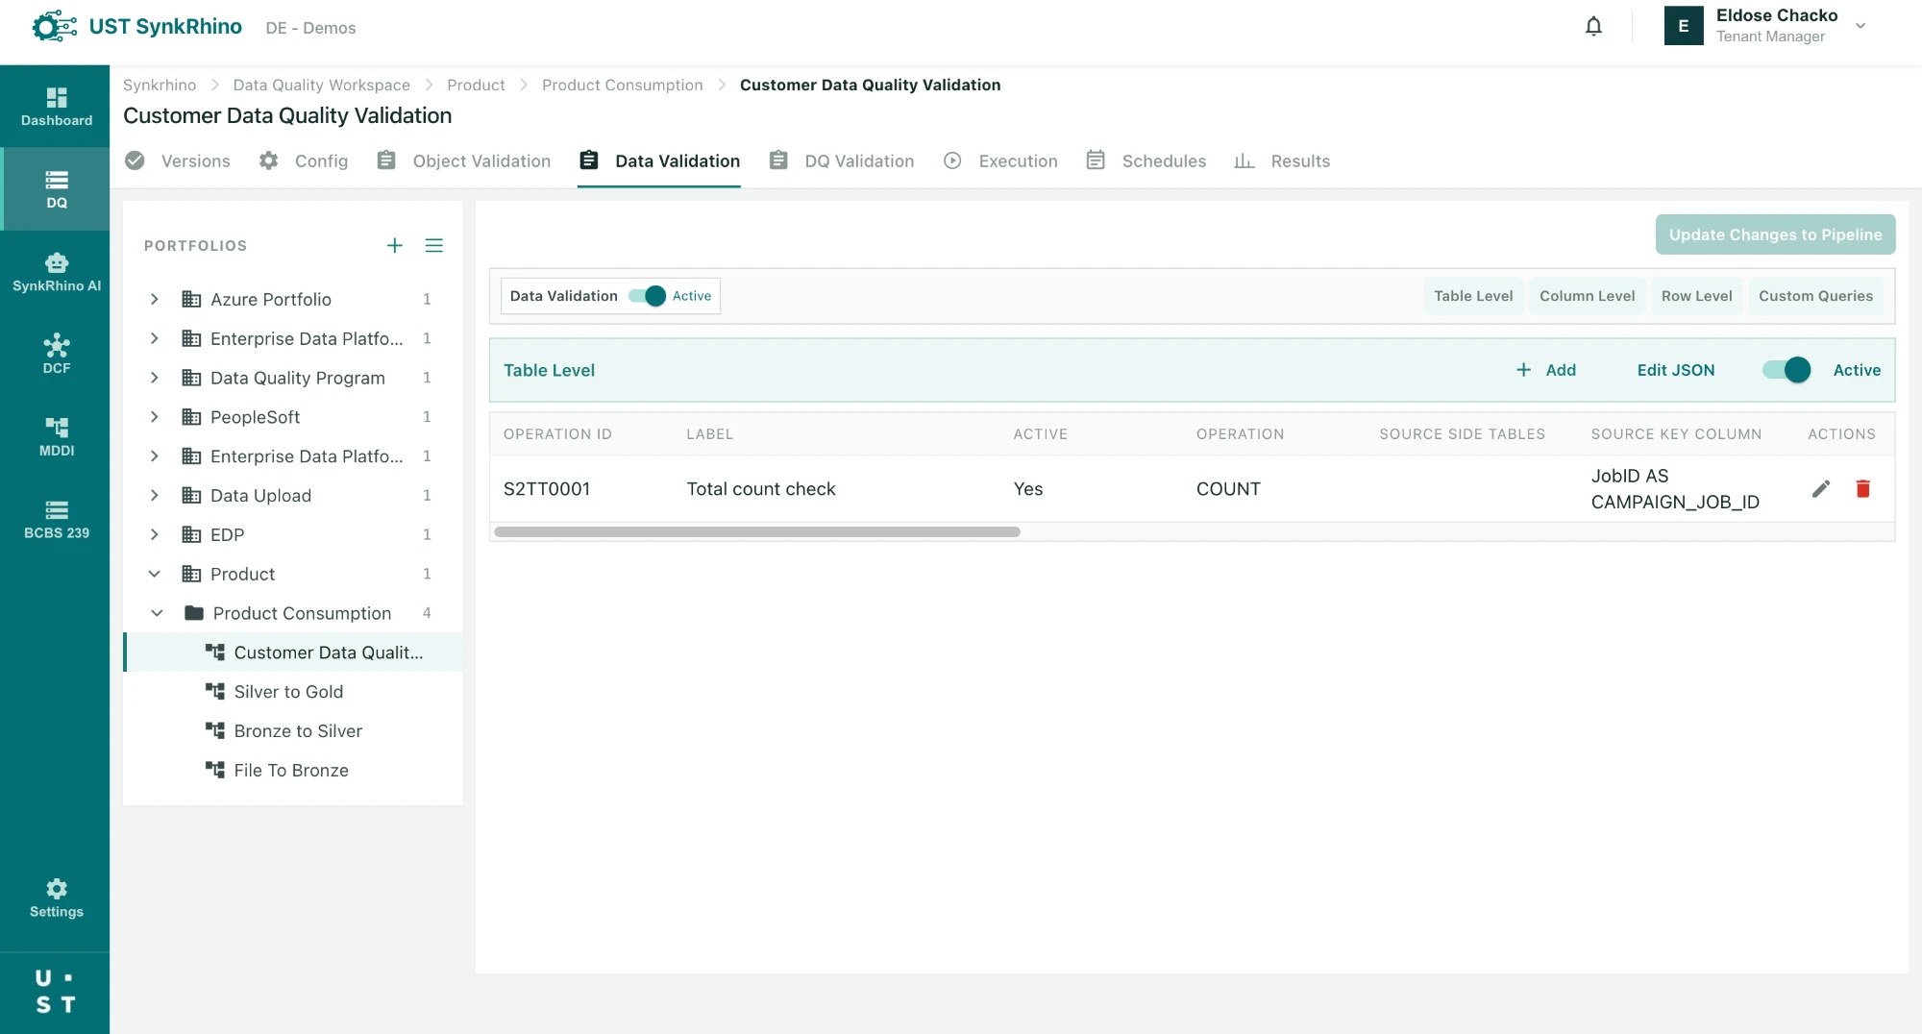
Task: Add a new portfolio with plus icon
Action: (x=394, y=246)
